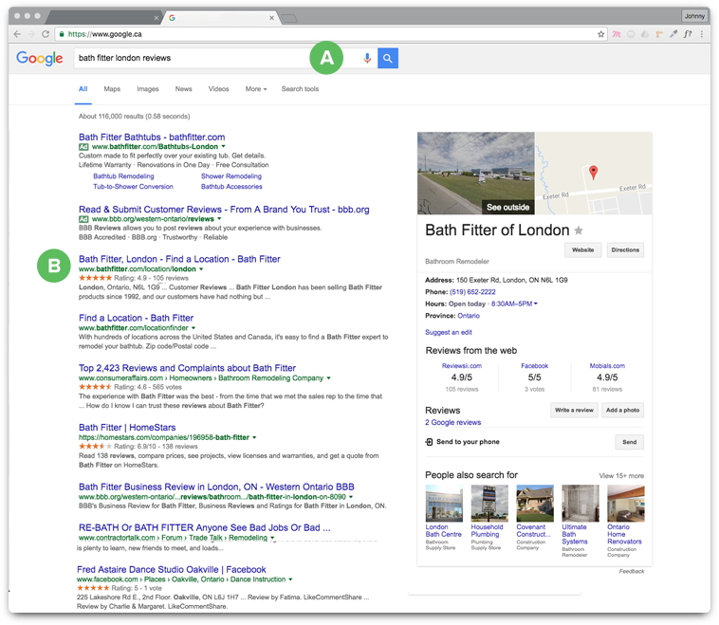Click the pink m extension icon

pyautogui.click(x=617, y=34)
